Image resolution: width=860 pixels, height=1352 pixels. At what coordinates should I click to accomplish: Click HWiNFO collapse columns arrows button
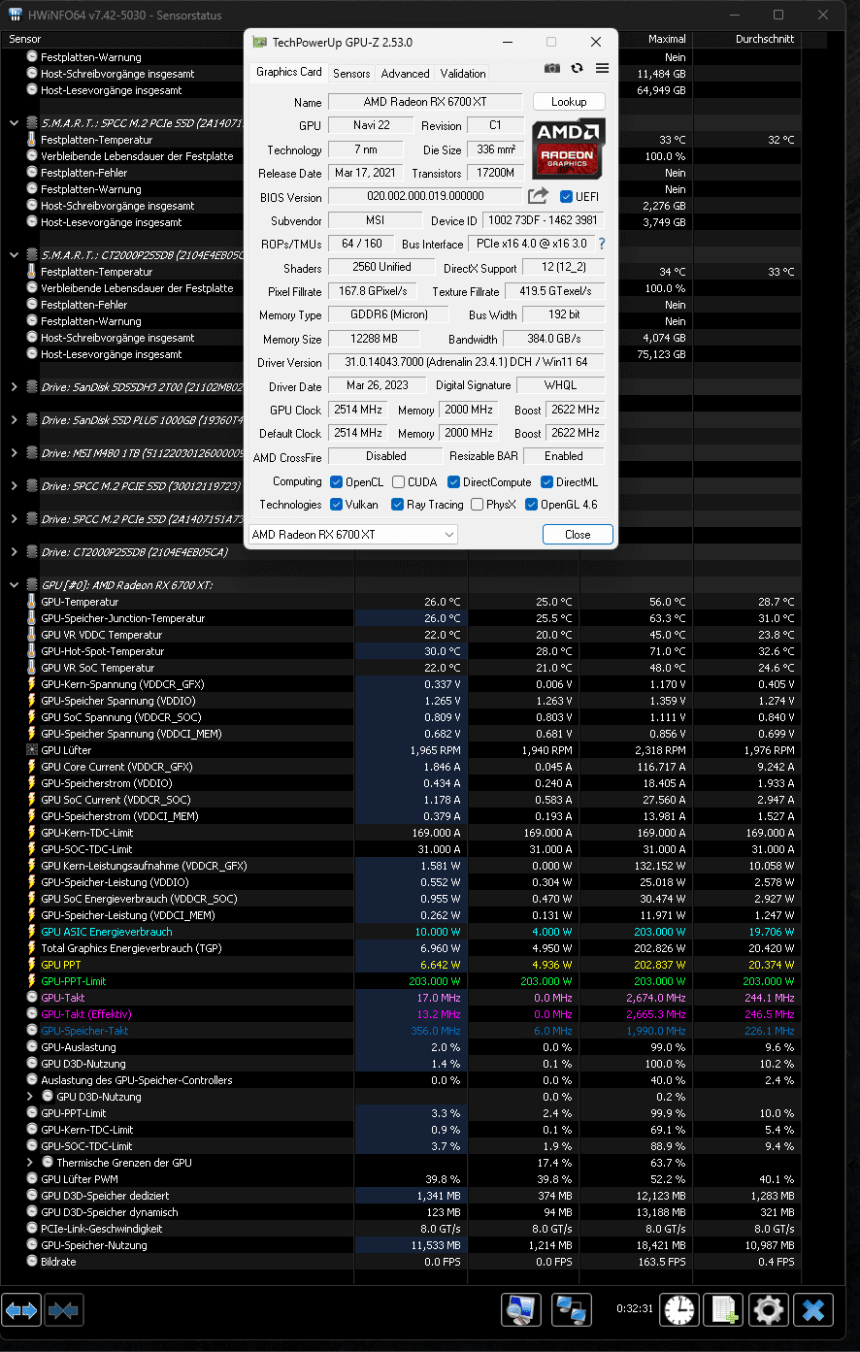pyautogui.click(x=63, y=1310)
